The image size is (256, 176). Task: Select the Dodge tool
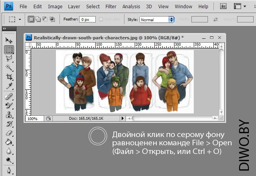[9, 160]
